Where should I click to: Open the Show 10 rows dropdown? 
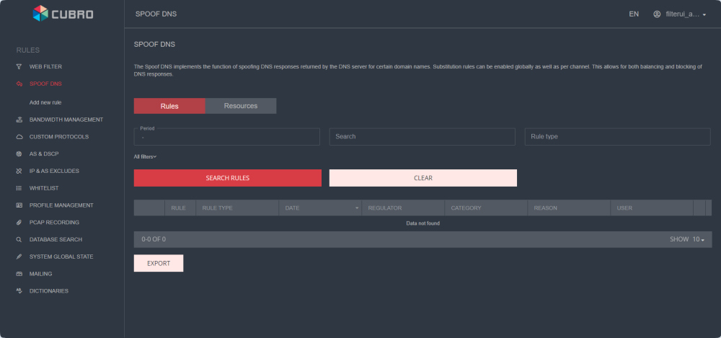[697, 239]
